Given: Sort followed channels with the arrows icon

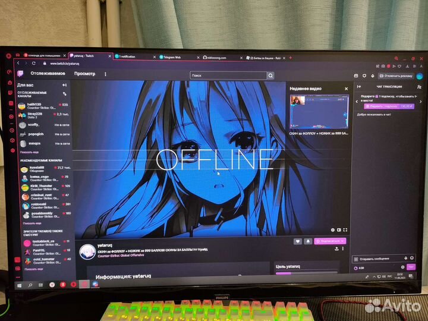Looking at the screenshot, I should [65, 94].
